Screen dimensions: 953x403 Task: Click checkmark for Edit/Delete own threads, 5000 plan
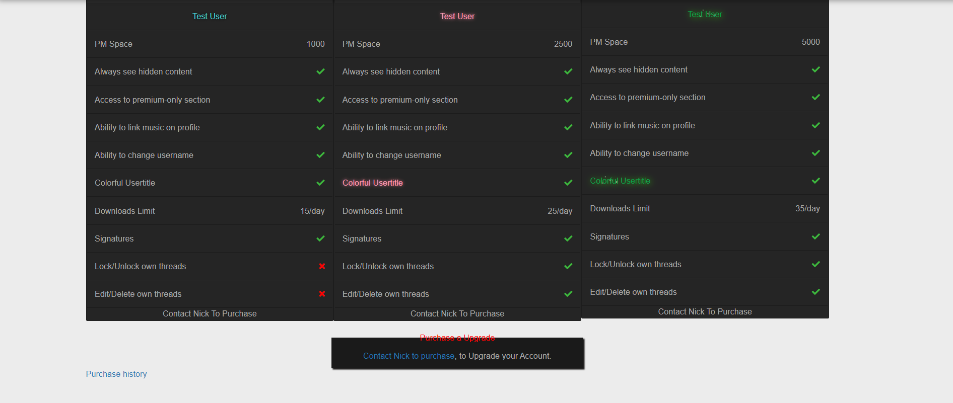(816, 292)
